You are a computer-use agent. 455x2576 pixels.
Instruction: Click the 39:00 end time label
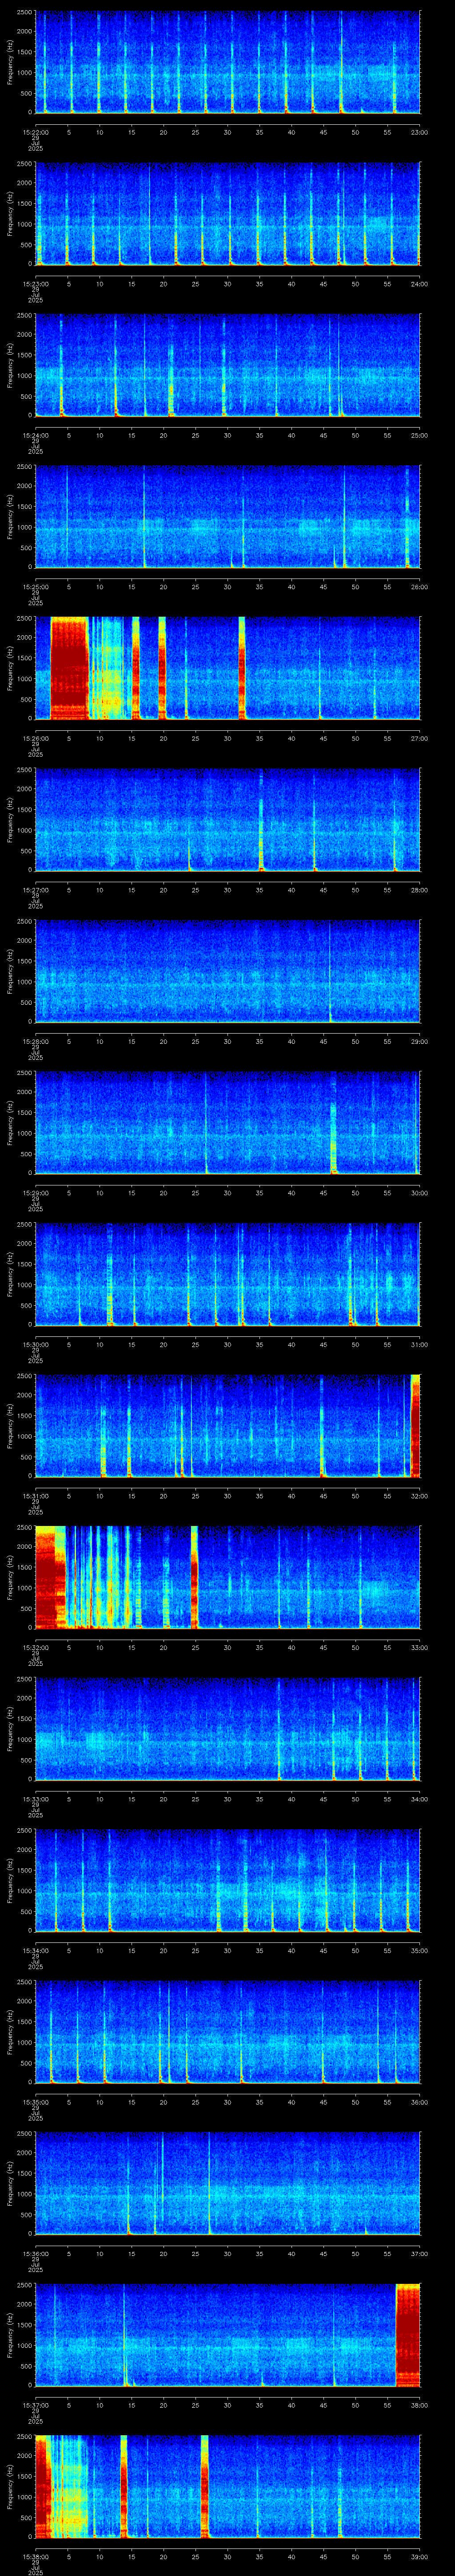point(419,2556)
